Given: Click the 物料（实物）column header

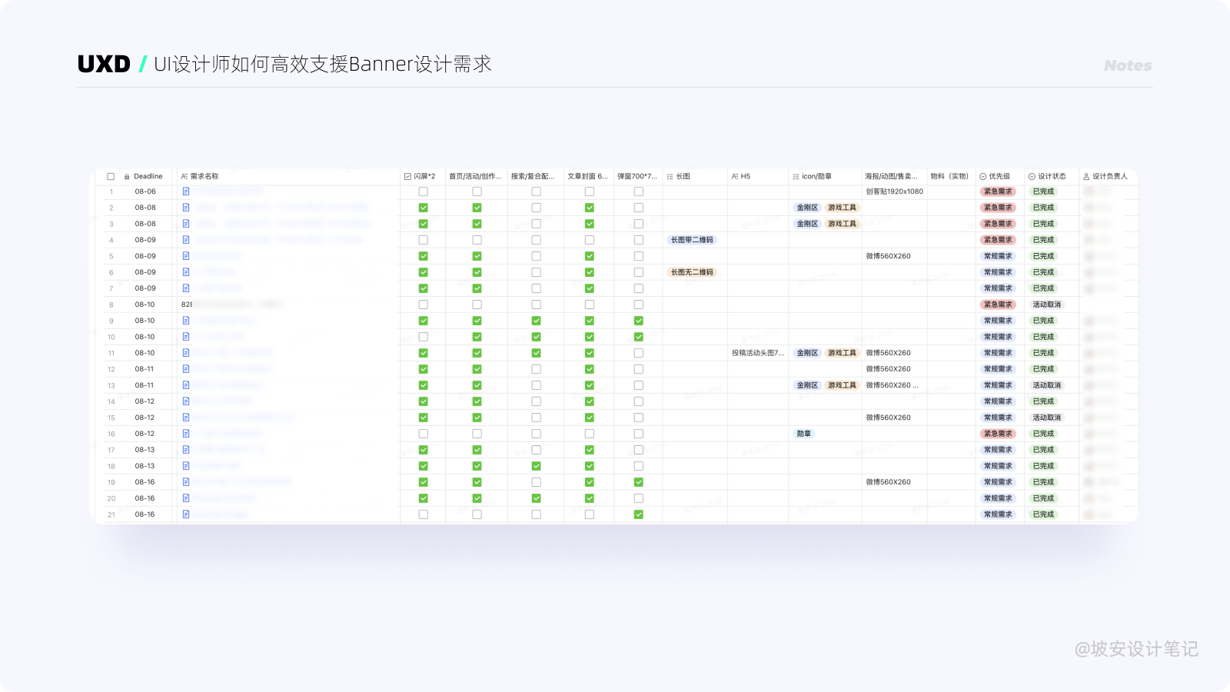Looking at the screenshot, I should pyautogui.click(x=949, y=177).
